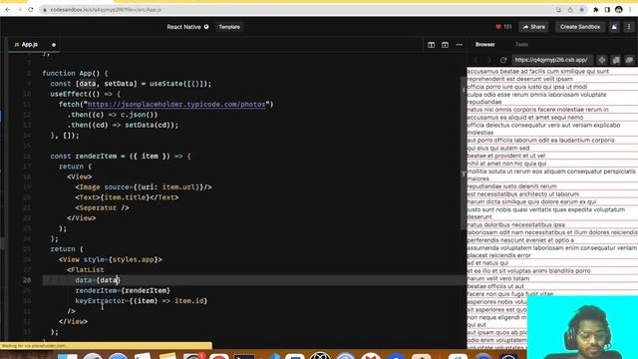Click the globe icon beside React Native

click(x=206, y=27)
